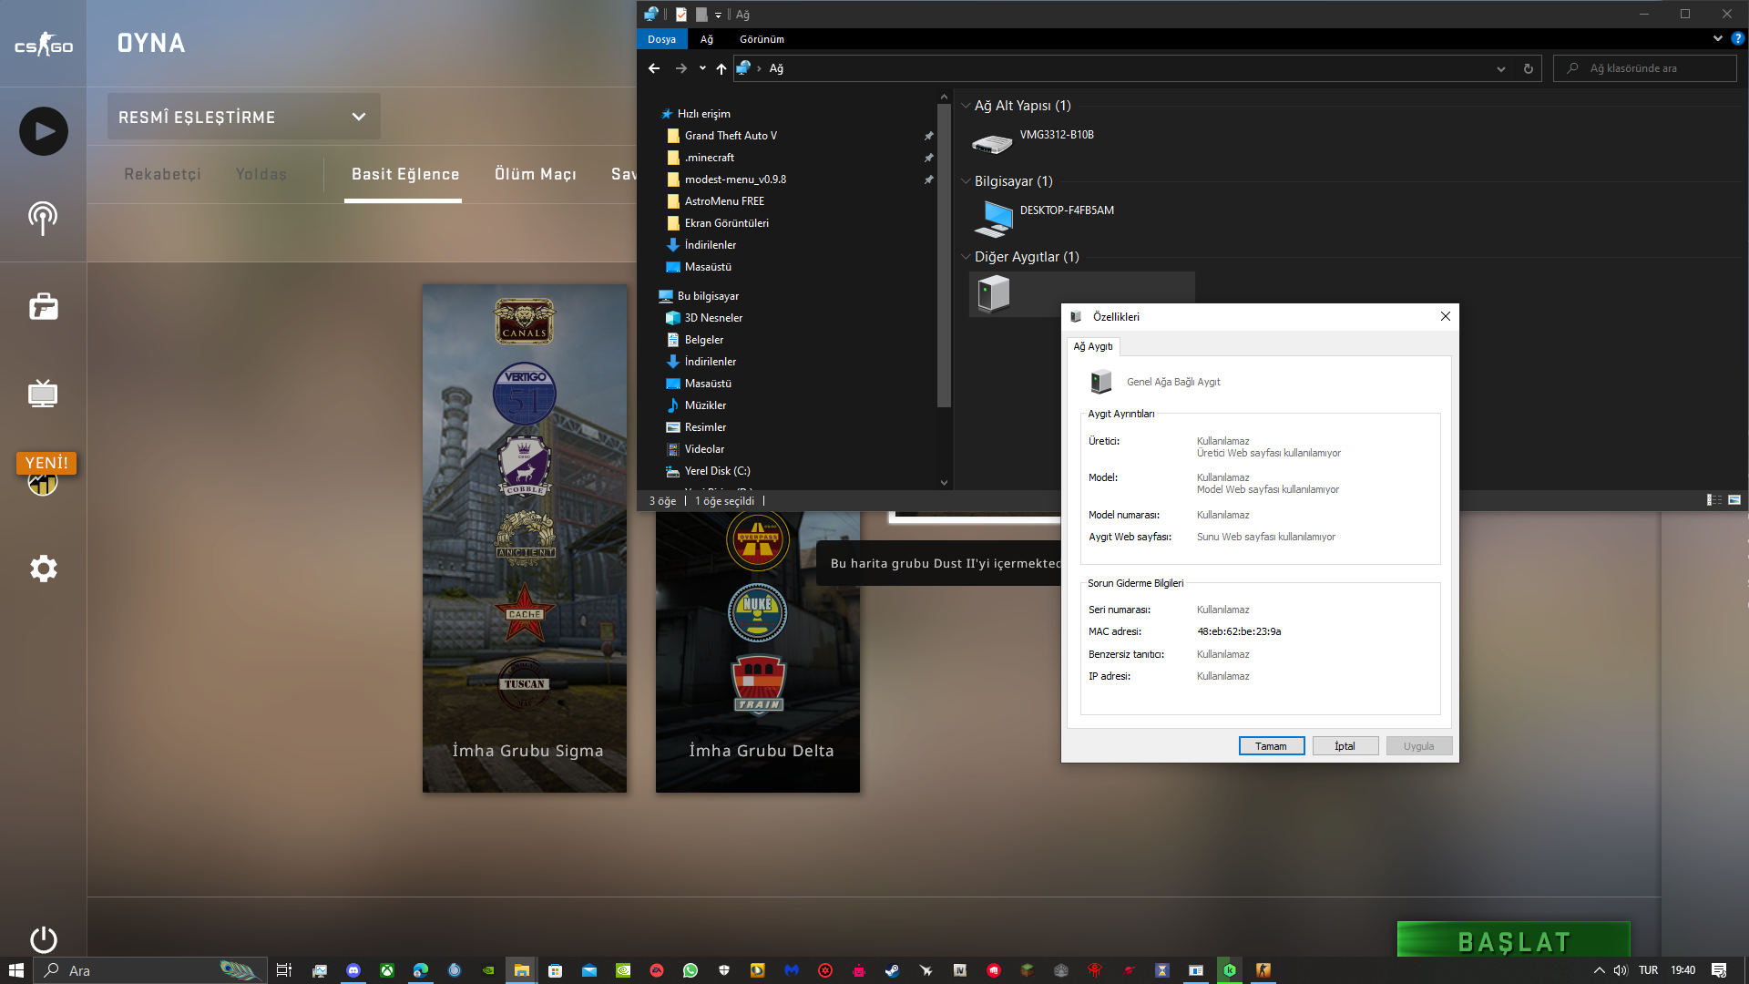The width and height of the screenshot is (1749, 984).
Task: Go up one folder level in Explorer
Action: 721,68
